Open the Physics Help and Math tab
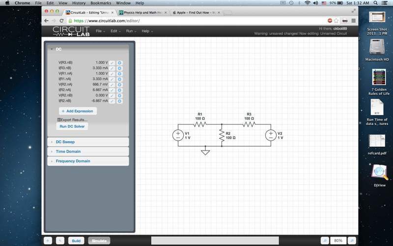 tap(142, 12)
